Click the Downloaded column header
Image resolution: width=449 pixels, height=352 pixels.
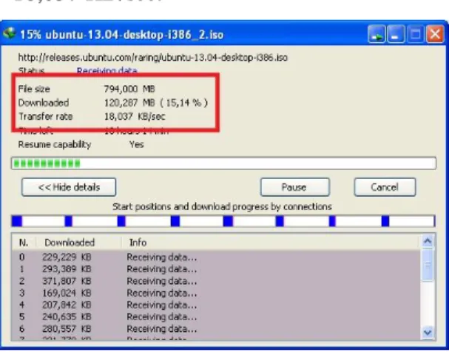[78, 243]
